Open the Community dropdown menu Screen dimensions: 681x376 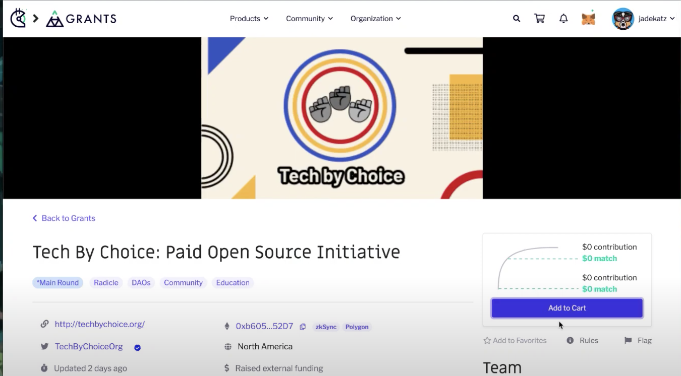(309, 18)
